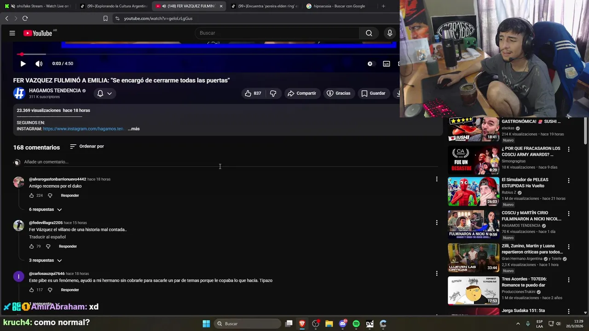Viewport: 589px width, 331px height.
Task: Open the YouTube hamburger guide menu
Action: [x=12, y=33]
